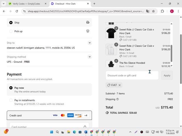Viewport: 182px width, 136px height.
Task: Reload the checkout page
Action: pyautogui.click(x=17, y=11)
